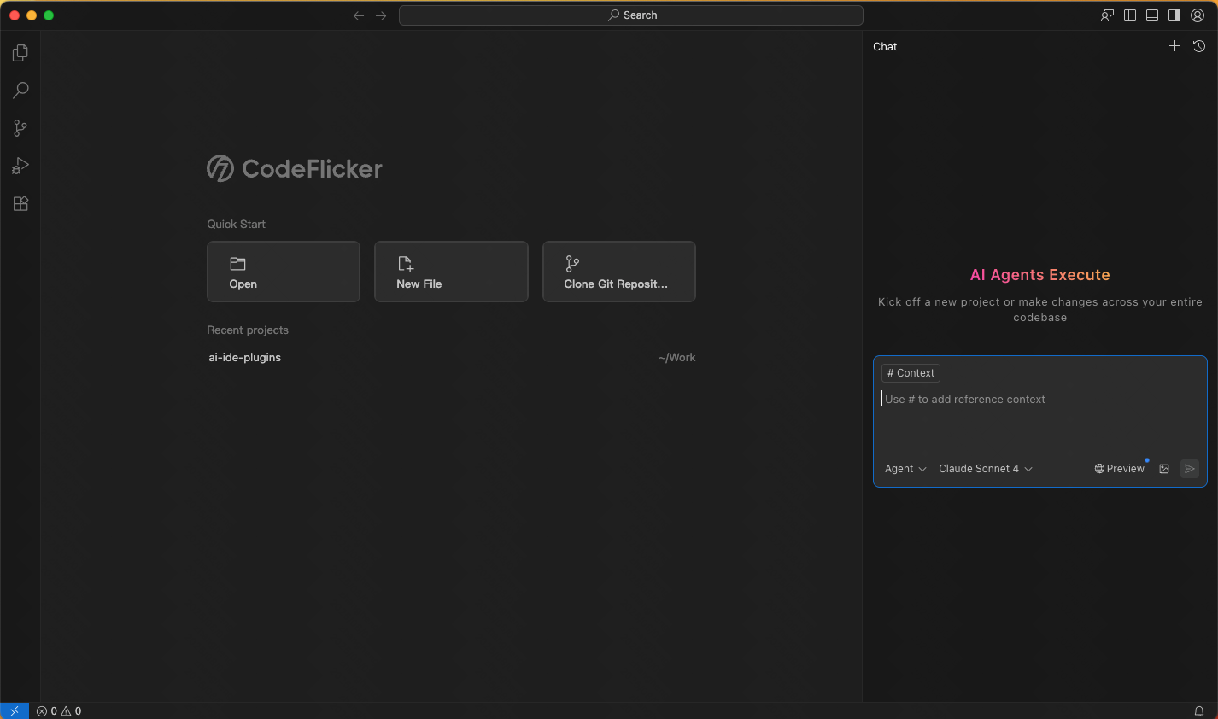Open errors and warnings in status bar

coord(59,710)
